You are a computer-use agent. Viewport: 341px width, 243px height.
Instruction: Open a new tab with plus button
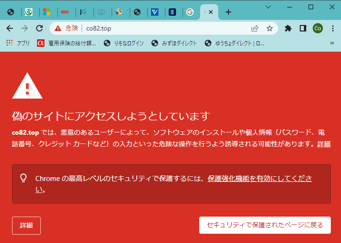(x=228, y=12)
